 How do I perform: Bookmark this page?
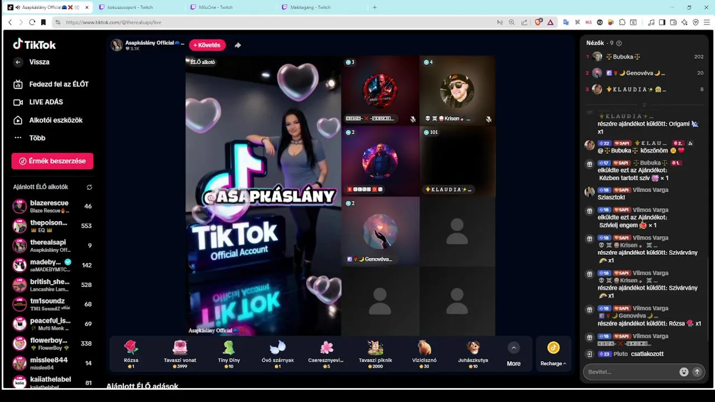pos(43,22)
